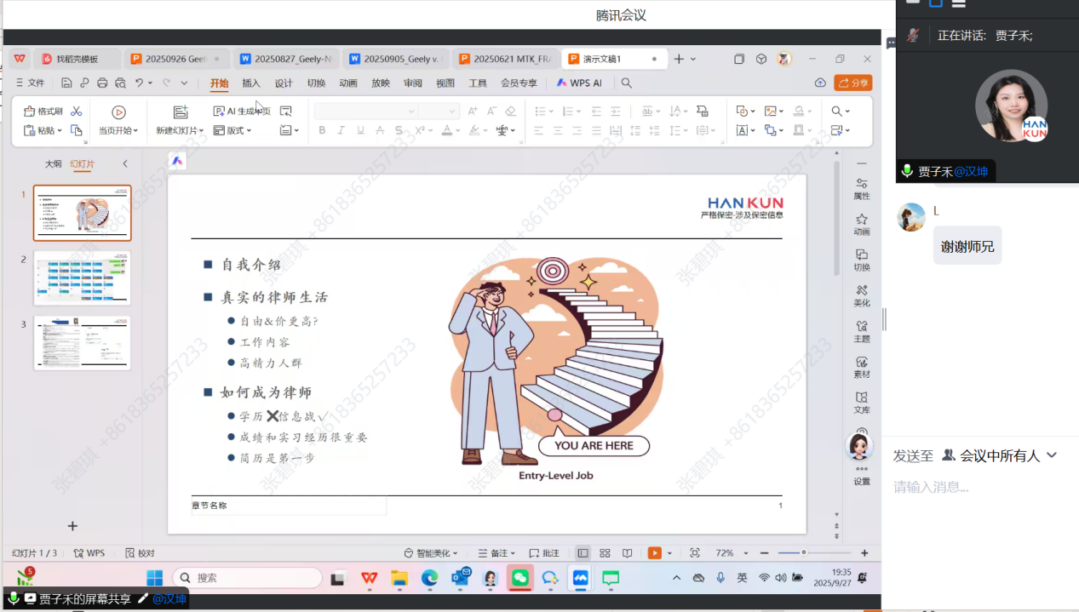Click the orange share (分享) button
1079x612 pixels.
pos(853,83)
